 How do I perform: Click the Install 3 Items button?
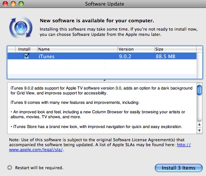tap(178, 168)
